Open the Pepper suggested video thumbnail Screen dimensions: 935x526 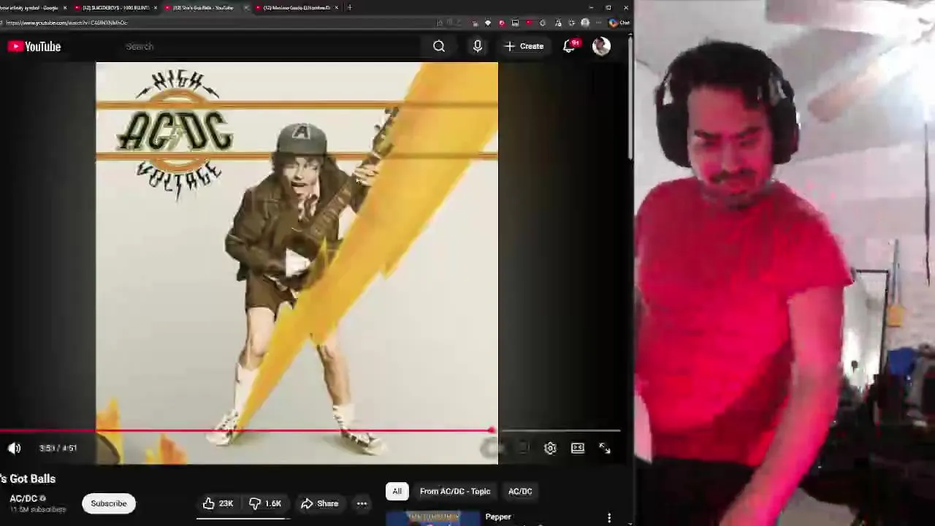(x=433, y=518)
